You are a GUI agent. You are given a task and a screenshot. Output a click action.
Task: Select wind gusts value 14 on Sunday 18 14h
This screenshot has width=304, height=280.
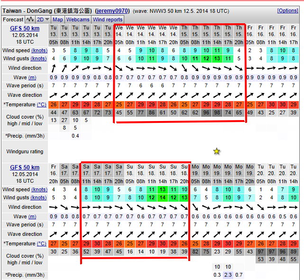pos(163,197)
